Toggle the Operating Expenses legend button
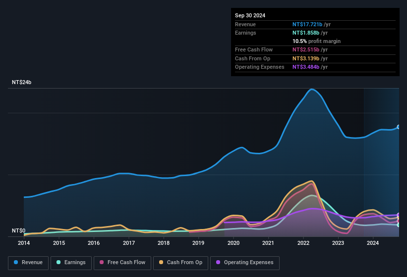Image resolution: width=407 pixels, height=277 pixels. 245,263
